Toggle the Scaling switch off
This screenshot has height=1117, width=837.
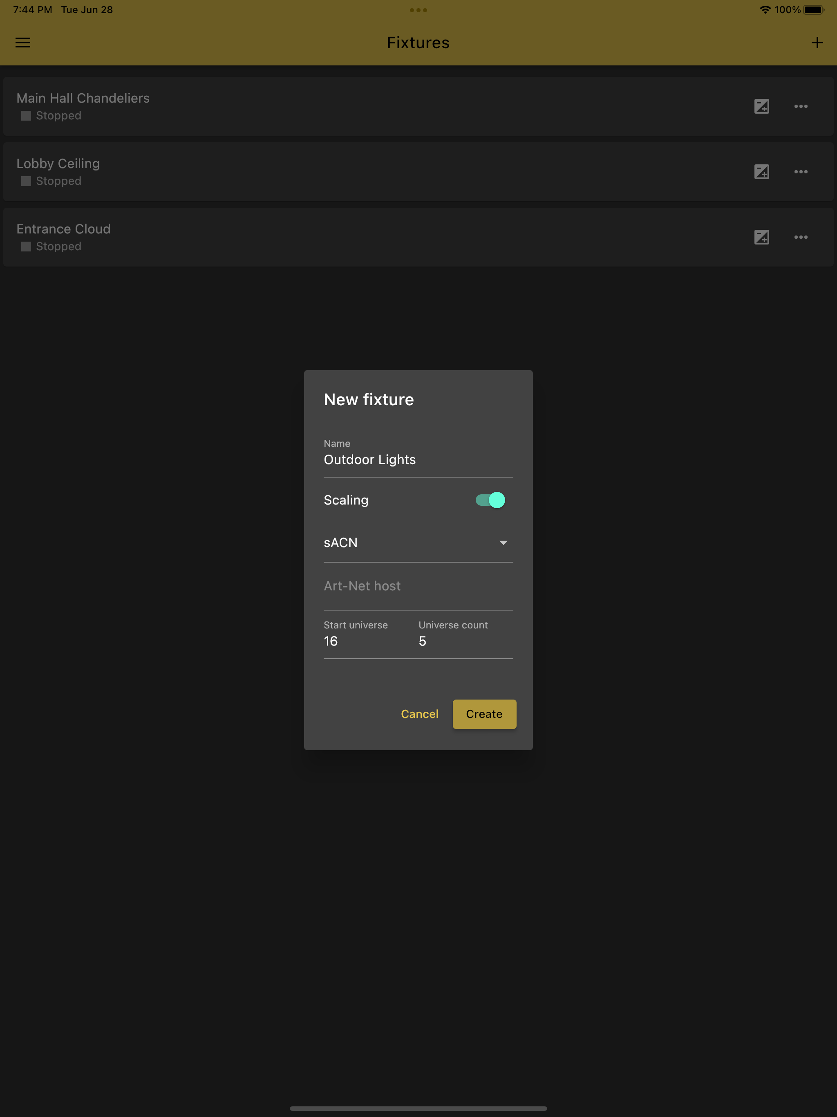490,500
